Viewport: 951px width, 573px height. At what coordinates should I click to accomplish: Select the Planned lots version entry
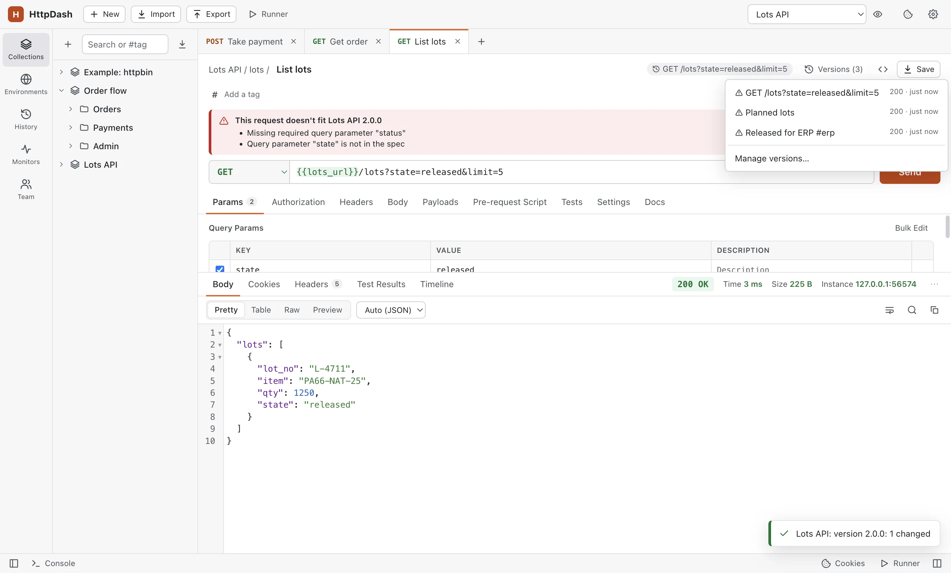click(836, 112)
